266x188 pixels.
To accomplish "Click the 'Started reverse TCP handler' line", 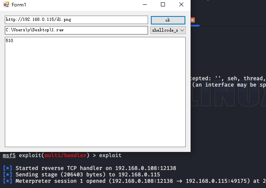I will [x=89, y=168].
